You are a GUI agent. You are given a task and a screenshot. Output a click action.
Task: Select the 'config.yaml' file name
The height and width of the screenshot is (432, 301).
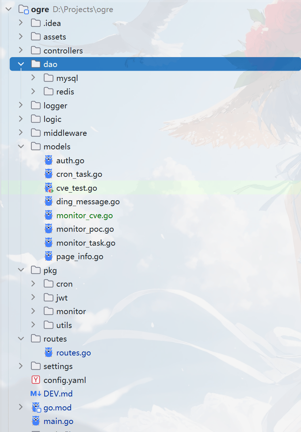[65, 380]
